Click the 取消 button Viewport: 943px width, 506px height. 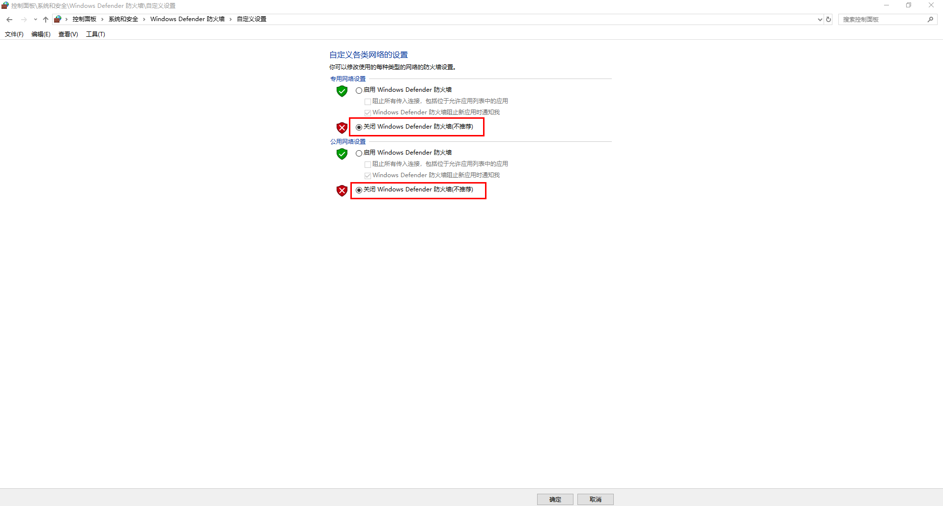click(595, 499)
